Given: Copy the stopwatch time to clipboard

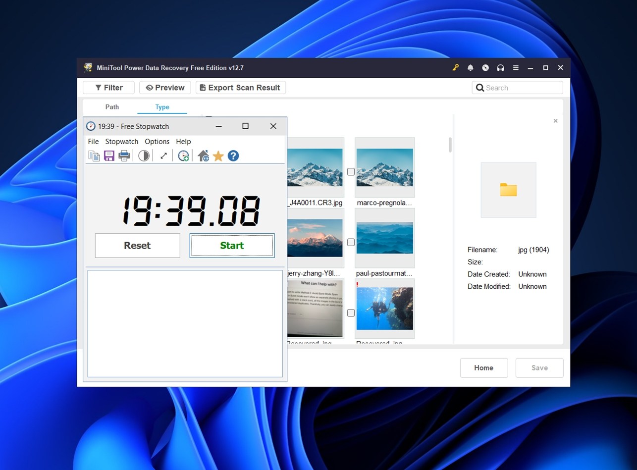Looking at the screenshot, I should [94, 156].
